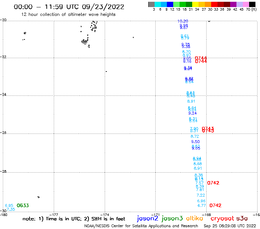Screen dimensions: 260x229
Task: Click the -22 latitude axis label
Action: (x=3, y=57)
